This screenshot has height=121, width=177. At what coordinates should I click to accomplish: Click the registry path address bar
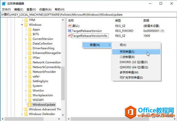pos(88,15)
